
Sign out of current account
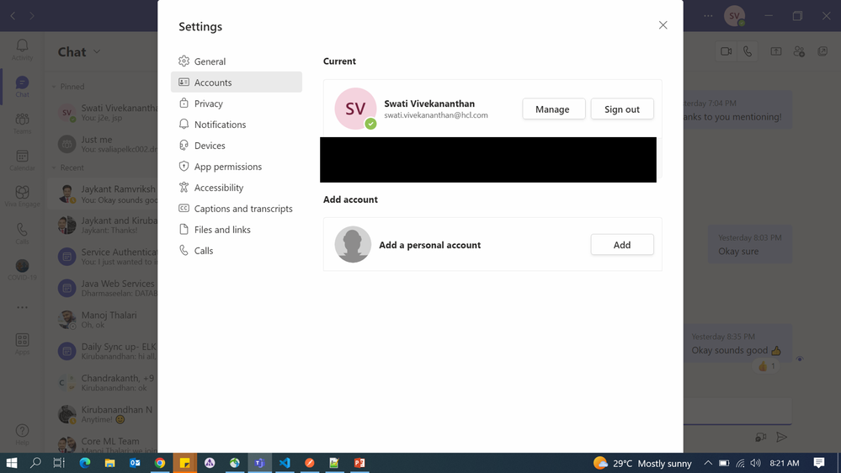(622, 109)
